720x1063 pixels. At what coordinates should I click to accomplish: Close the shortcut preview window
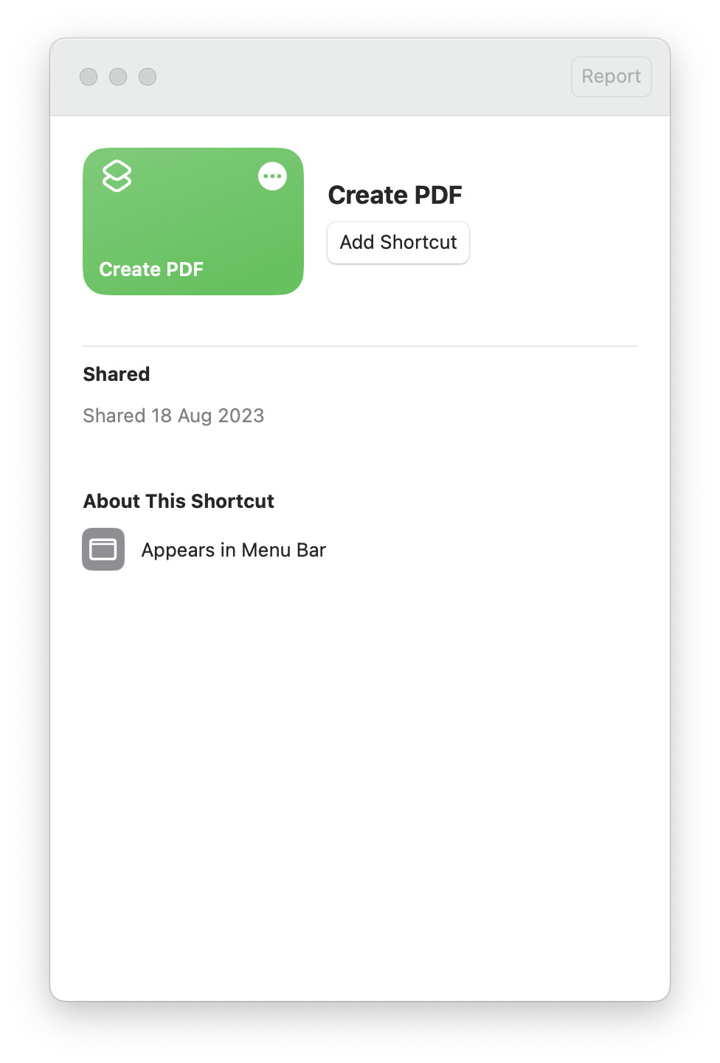point(89,77)
